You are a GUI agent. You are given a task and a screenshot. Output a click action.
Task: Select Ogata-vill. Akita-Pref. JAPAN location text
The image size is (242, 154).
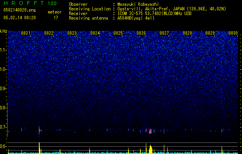click(172, 9)
